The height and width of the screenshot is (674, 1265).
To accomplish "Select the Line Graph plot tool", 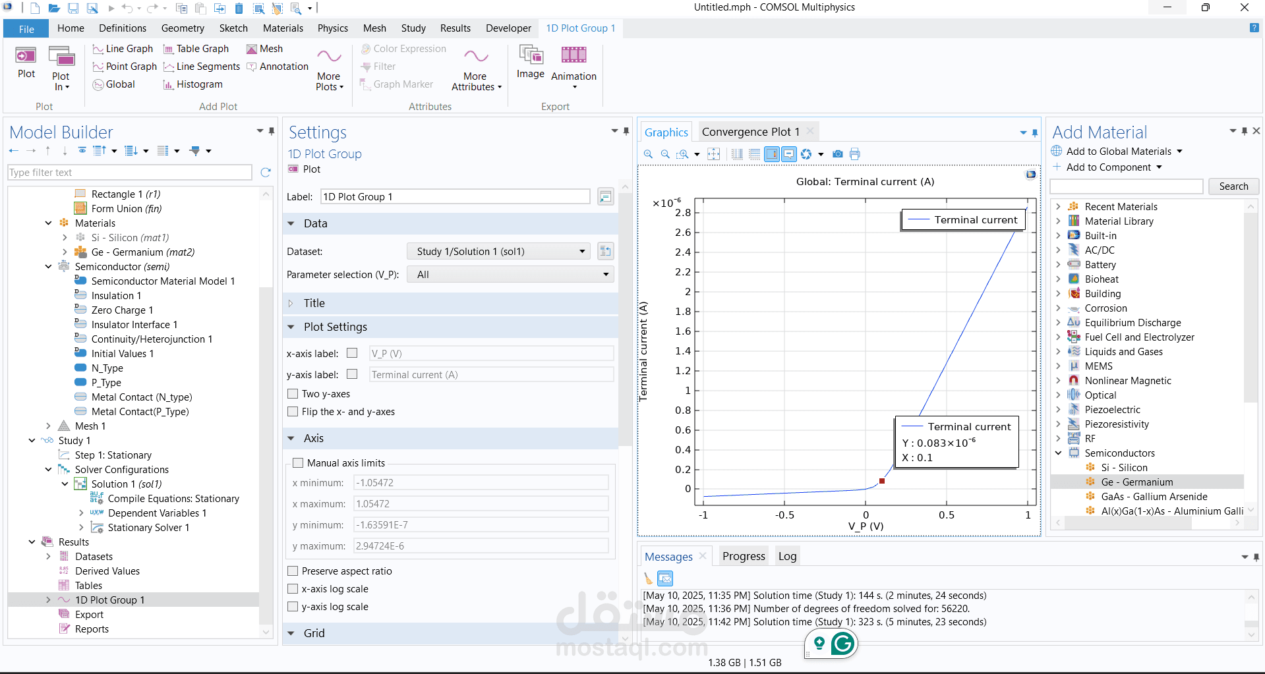I will point(123,49).
